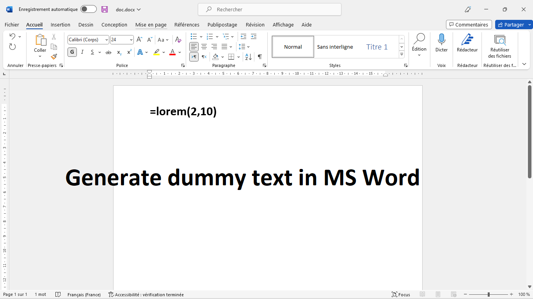
Task: Open the change case Aa dropdown
Action: pyautogui.click(x=163, y=40)
